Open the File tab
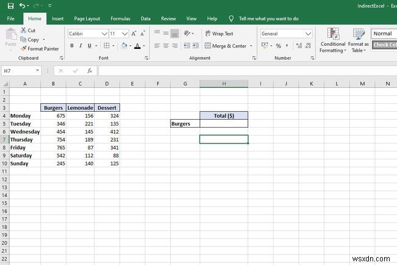The width and height of the screenshot is (397, 265). [x=10, y=18]
